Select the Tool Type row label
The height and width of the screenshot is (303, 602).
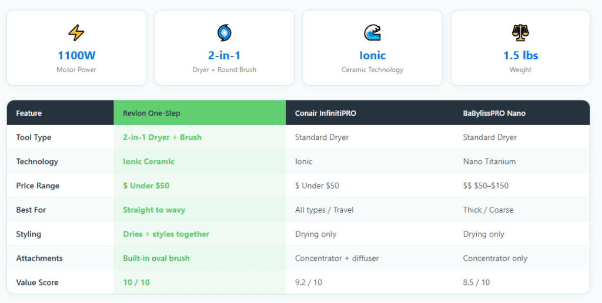pyautogui.click(x=34, y=137)
